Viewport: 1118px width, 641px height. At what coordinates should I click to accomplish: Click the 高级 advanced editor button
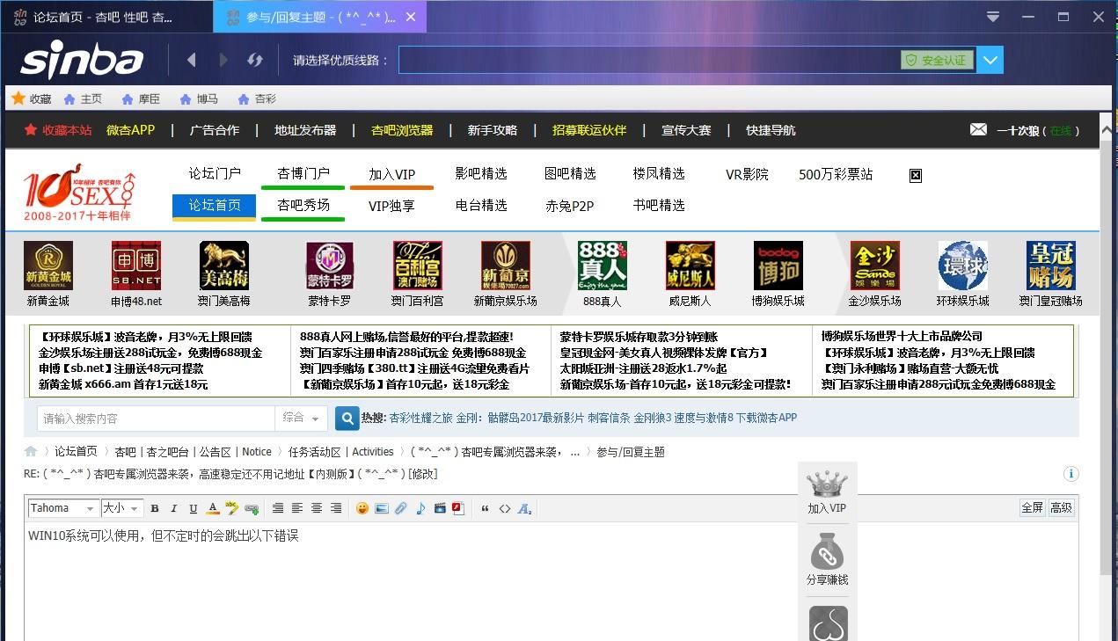click(1061, 507)
